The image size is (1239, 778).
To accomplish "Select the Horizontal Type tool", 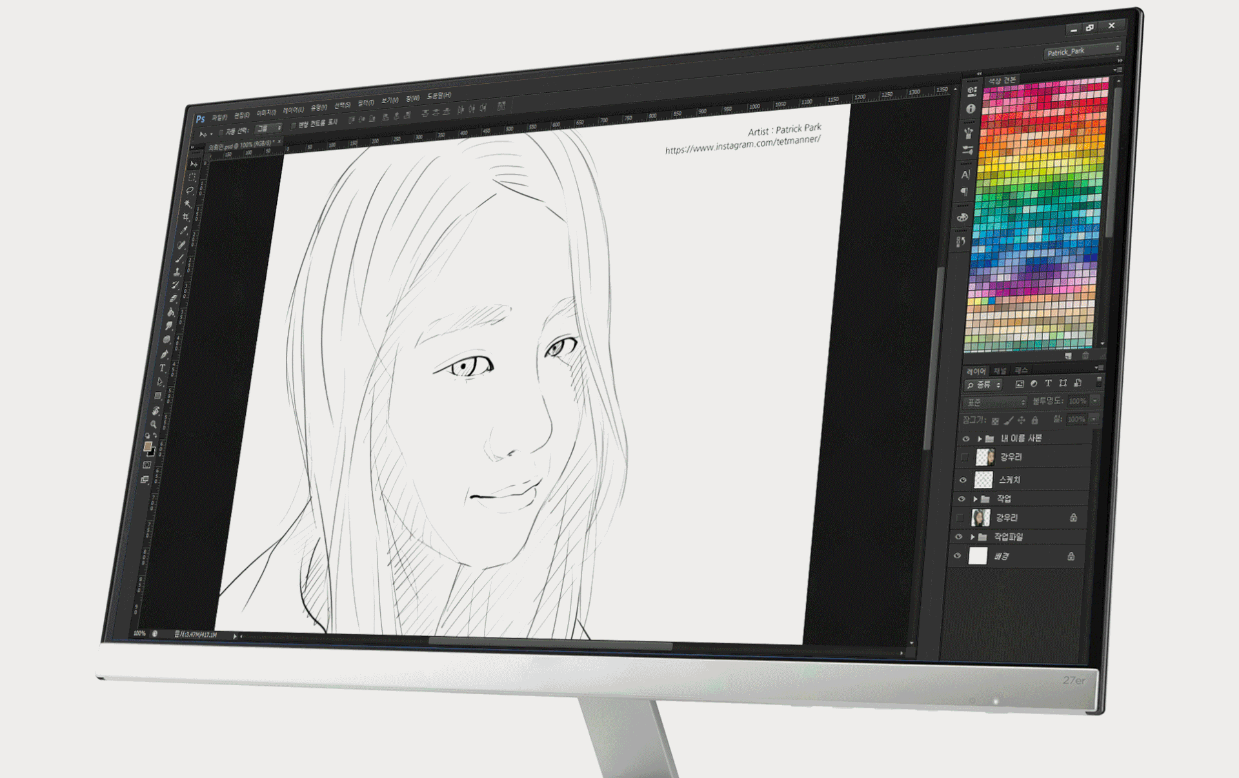I will coord(163,368).
